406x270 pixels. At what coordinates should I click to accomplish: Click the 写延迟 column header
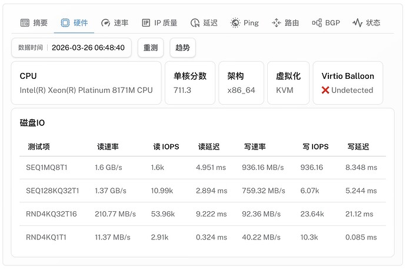click(x=358, y=147)
